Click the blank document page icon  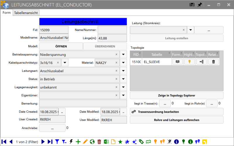coord(113,142)
